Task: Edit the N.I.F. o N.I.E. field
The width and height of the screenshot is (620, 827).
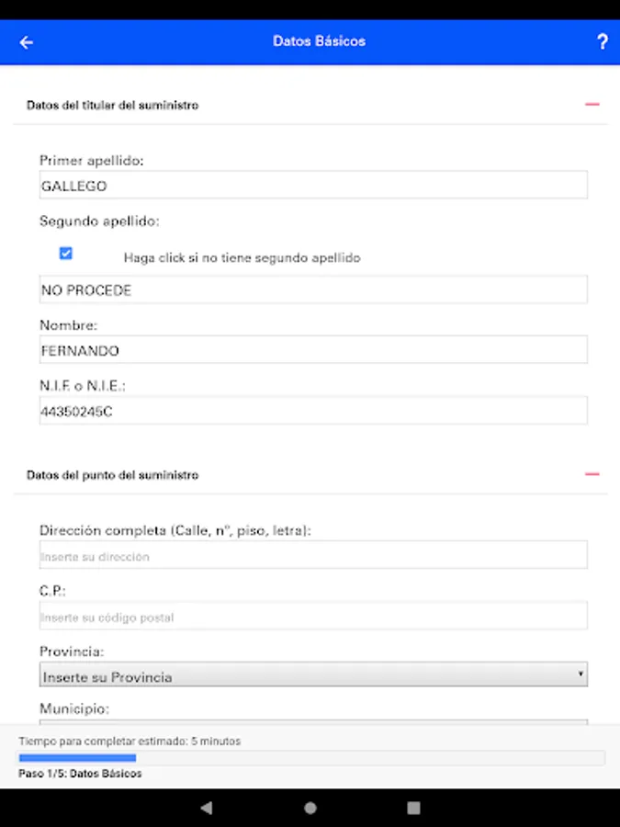Action: pyautogui.click(x=314, y=411)
